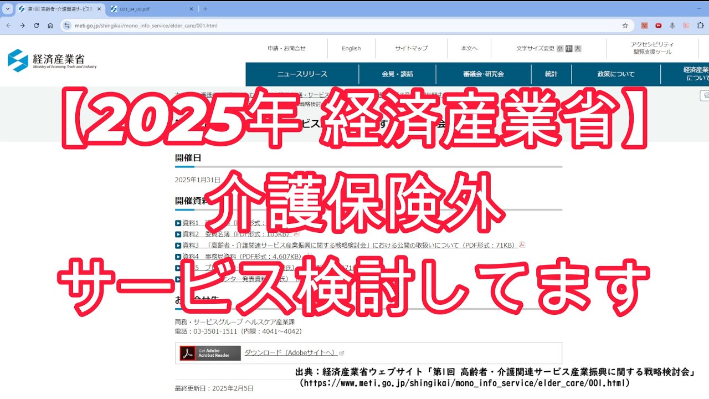Switch to the 第1回 高齢者・介護関連サービス tab
709x399 pixels.
pos(60,9)
